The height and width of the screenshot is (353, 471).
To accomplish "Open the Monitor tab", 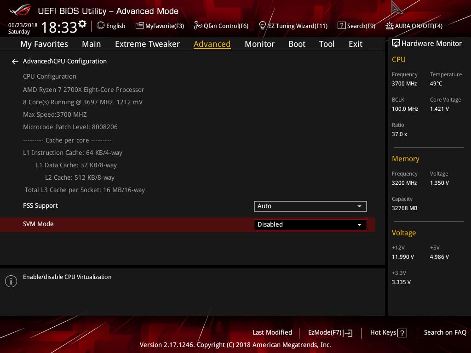I will coord(259,44).
